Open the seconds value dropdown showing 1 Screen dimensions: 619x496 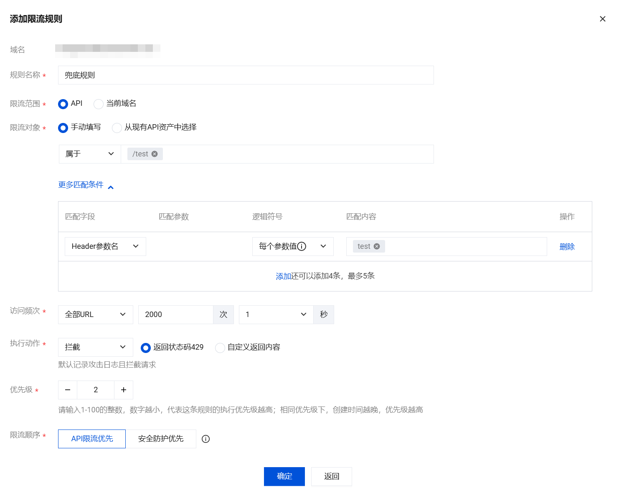[x=276, y=314]
